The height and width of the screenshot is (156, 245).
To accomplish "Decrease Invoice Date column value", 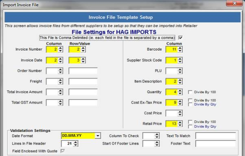I will point(60,62).
